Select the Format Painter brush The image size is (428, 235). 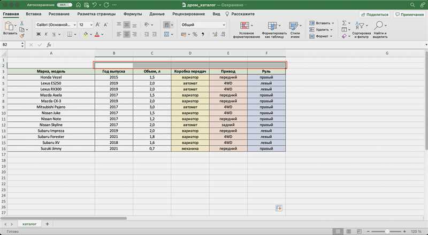pyautogui.click(x=21, y=35)
